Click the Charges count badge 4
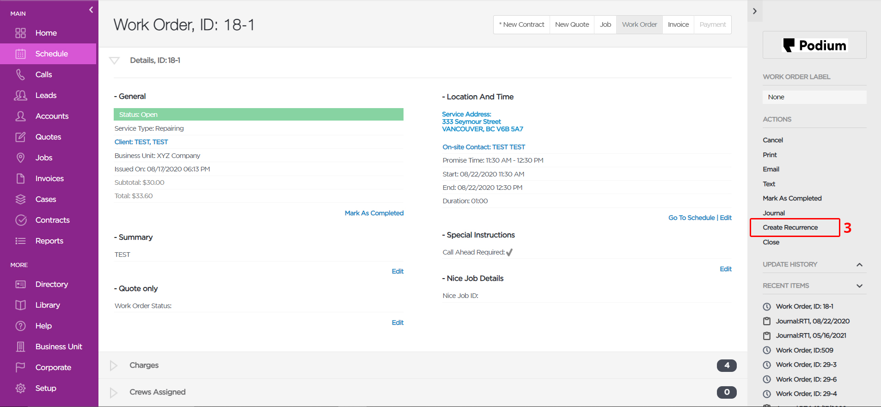Viewport: 881px width, 407px height. tap(727, 365)
